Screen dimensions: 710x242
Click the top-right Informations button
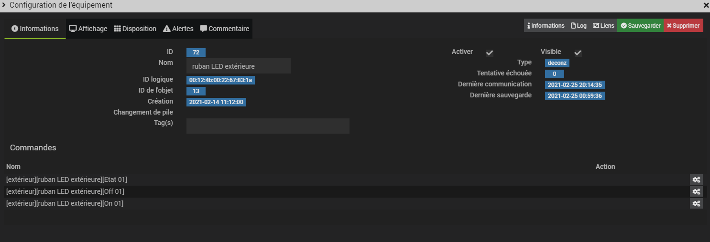coord(546,26)
